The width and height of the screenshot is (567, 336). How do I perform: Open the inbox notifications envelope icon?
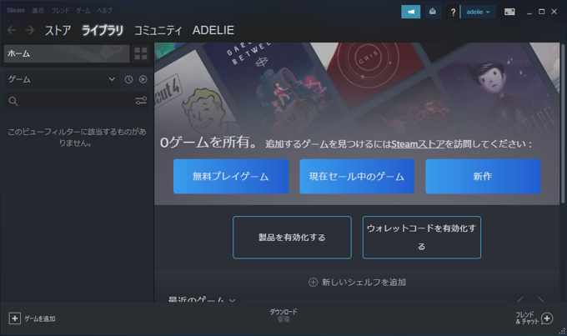[x=433, y=12]
